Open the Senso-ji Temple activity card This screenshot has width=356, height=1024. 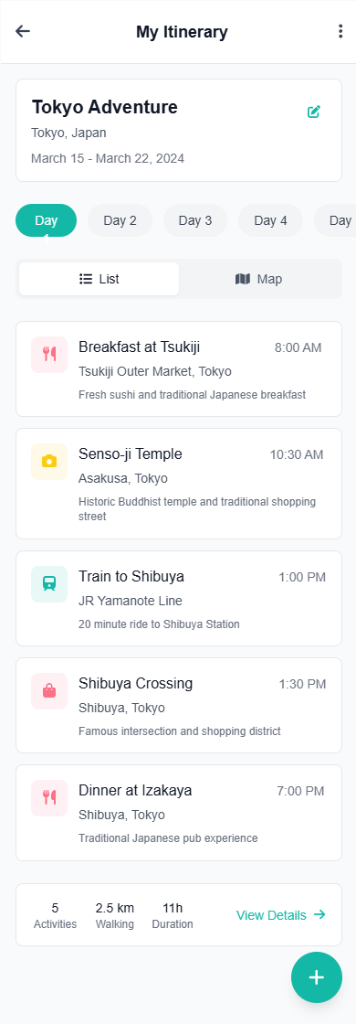(x=179, y=484)
